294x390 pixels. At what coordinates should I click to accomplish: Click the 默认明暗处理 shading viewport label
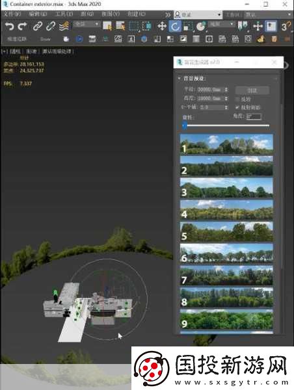tap(57, 51)
